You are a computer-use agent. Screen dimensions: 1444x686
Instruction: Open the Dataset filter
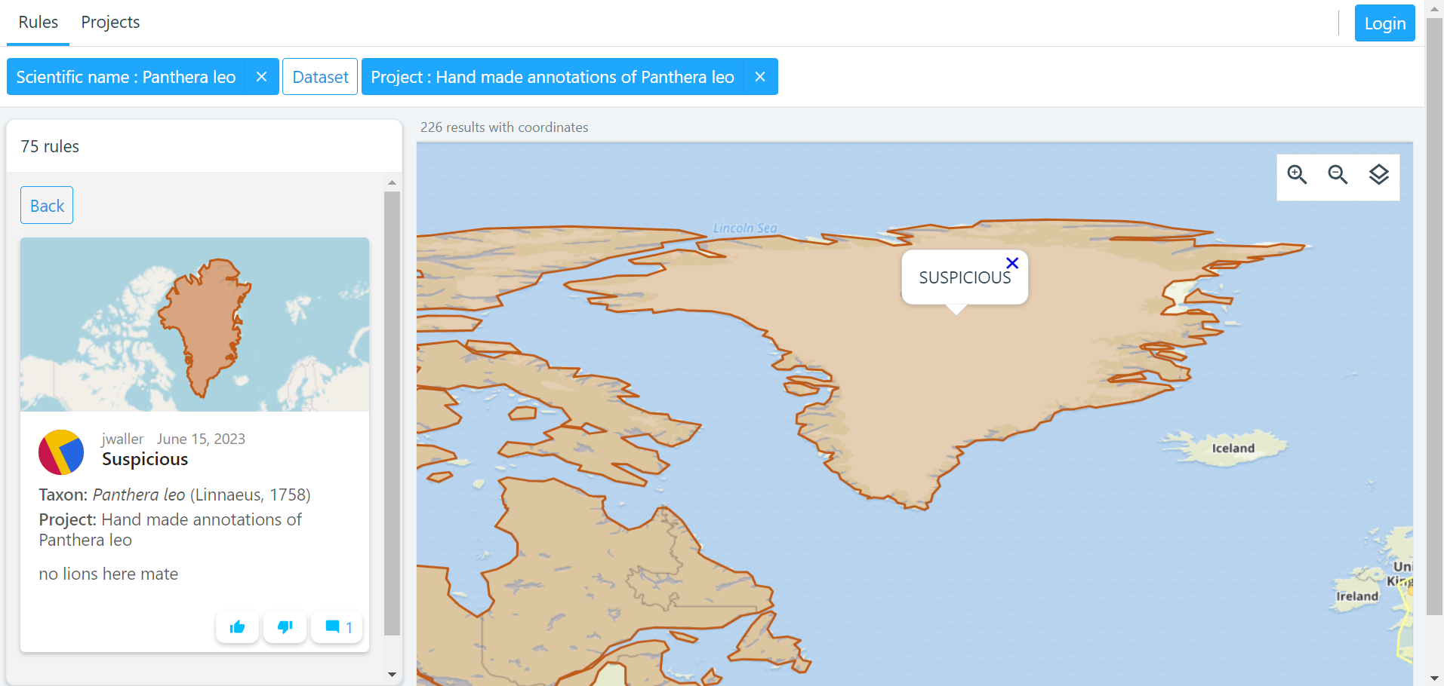click(x=320, y=77)
